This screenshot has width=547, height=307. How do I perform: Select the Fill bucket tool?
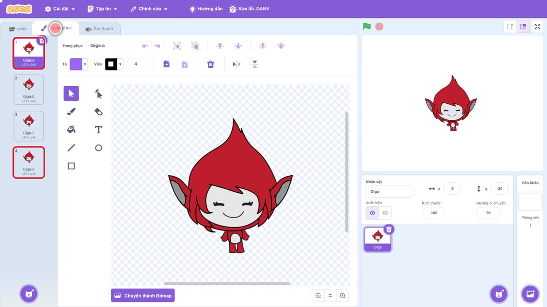(x=71, y=130)
